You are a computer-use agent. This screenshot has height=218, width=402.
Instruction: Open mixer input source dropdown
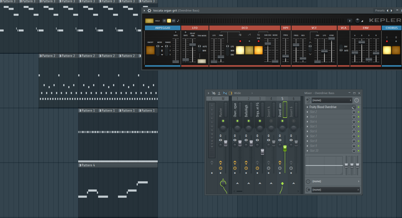pos(332,100)
